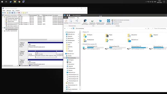Click Свойства системы in the ribbon
Viewport: 167px width, 94px height.
117,22
